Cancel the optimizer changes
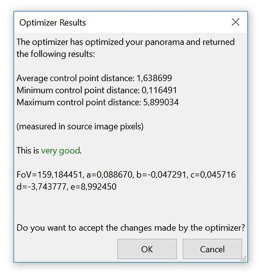Viewport: 260px width, 276px height. point(212,249)
